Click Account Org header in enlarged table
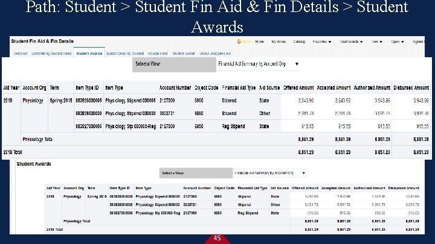Viewport: 435px width, 244px height. tap(34, 88)
